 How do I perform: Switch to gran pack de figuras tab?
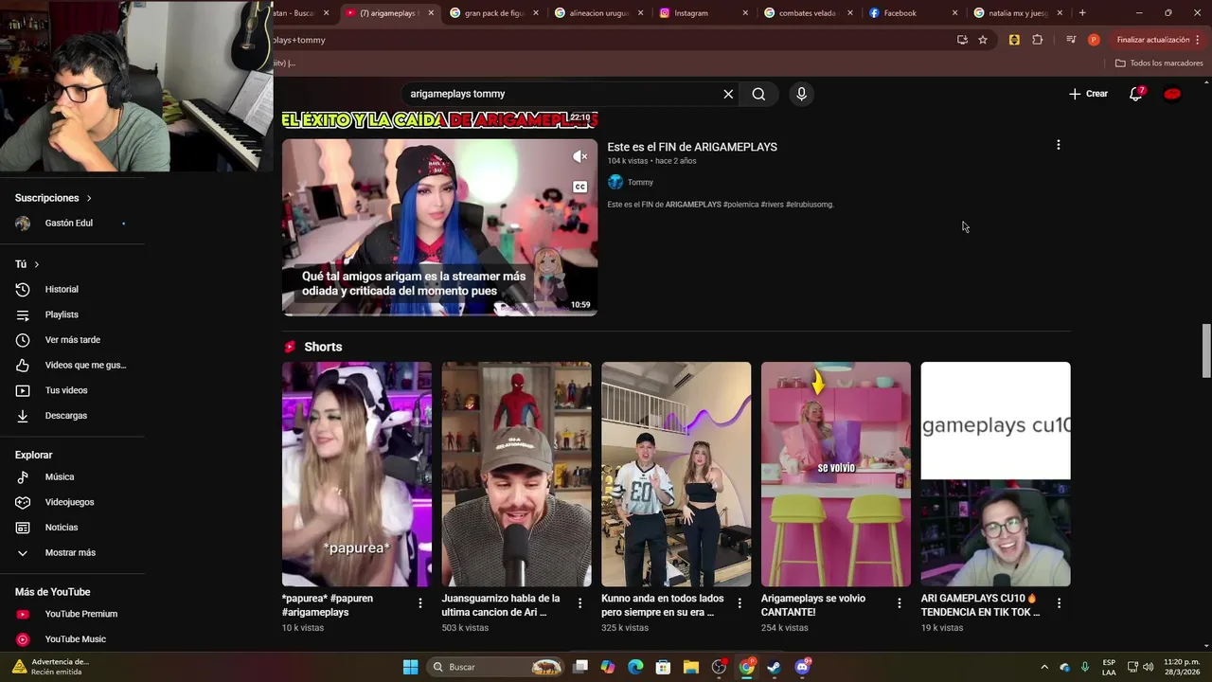(x=493, y=13)
